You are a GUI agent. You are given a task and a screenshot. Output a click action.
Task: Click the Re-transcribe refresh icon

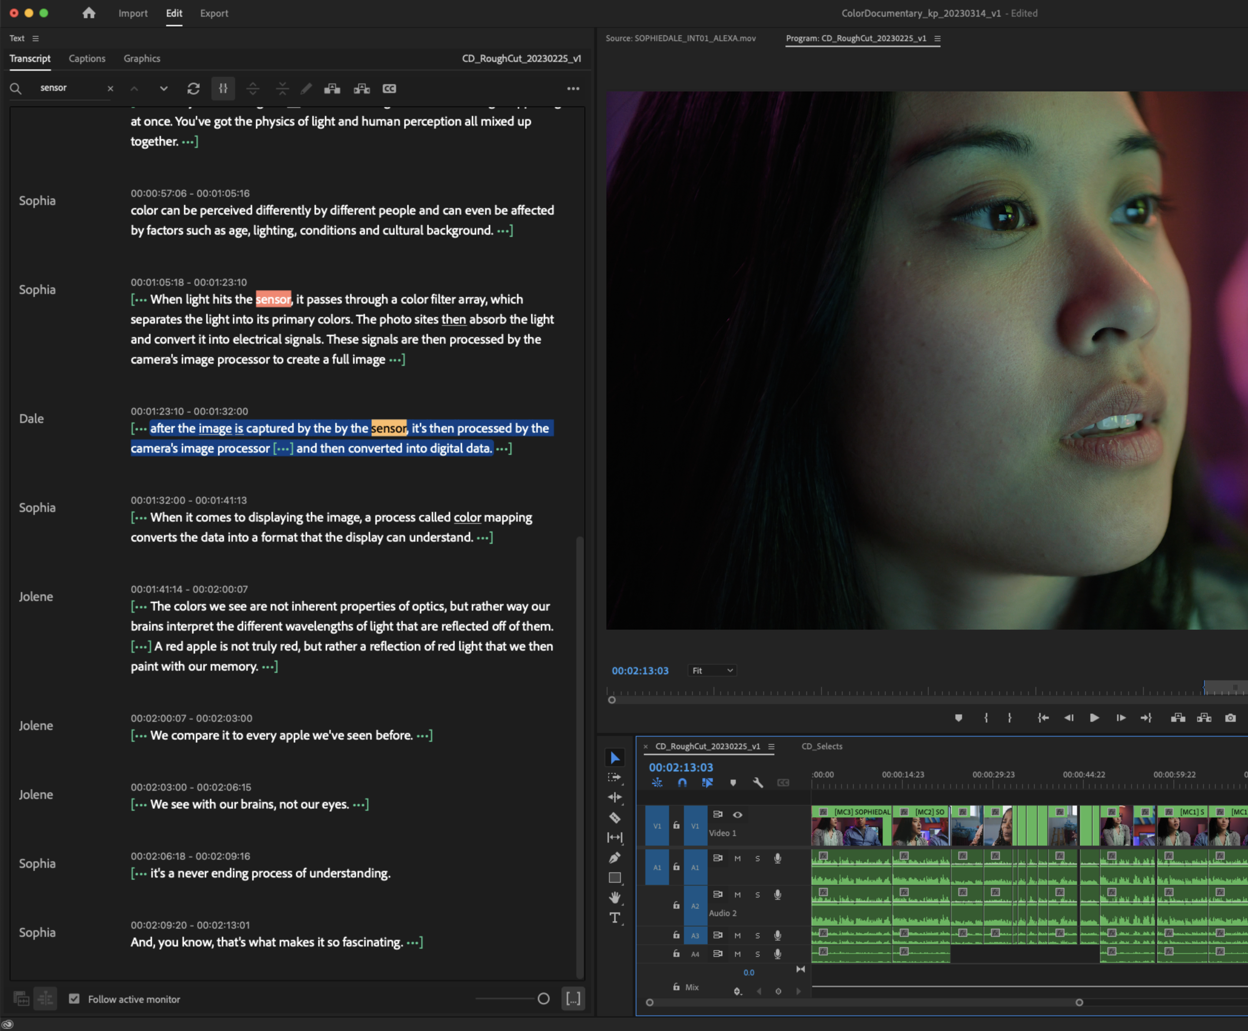(x=193, y=89)
